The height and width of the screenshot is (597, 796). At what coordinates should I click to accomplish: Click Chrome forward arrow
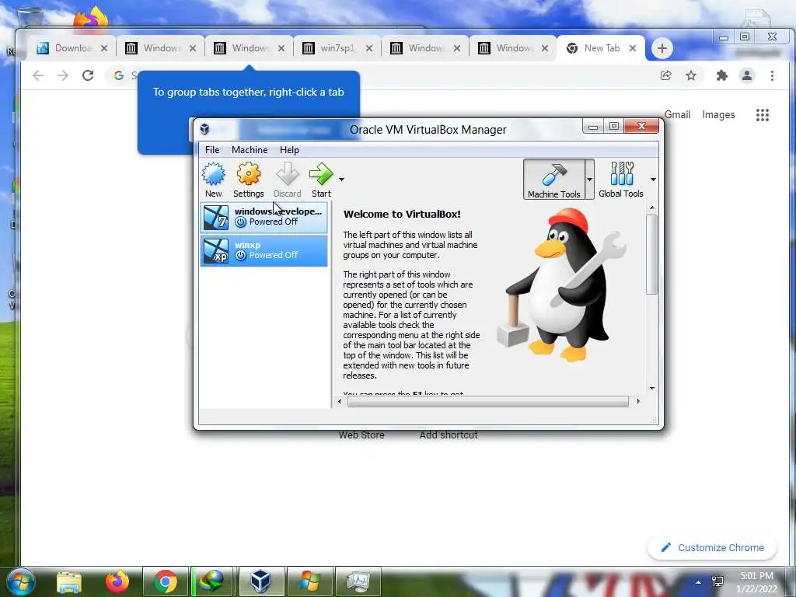coord(63,75)
